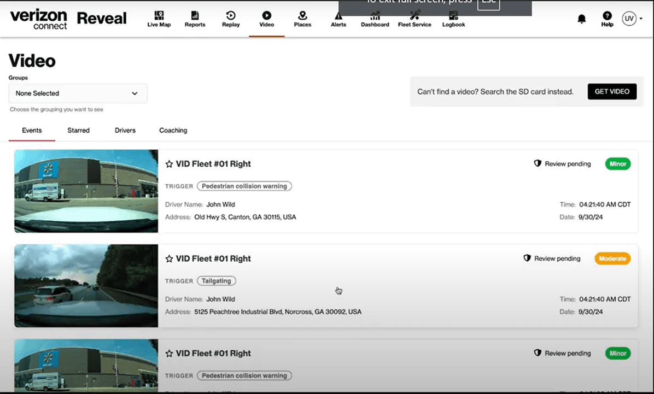Click the Verizon Connect Reveal logo

pos(68,19)
